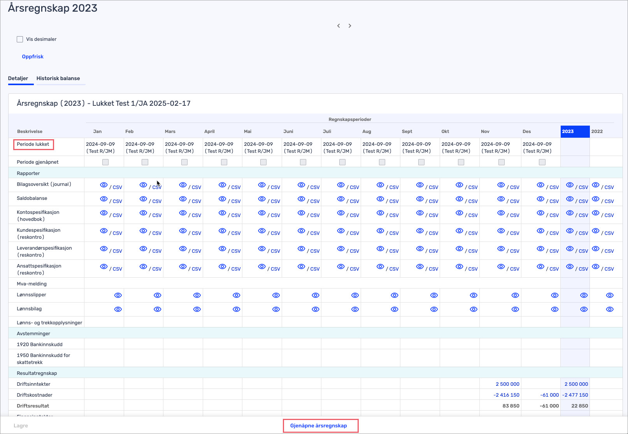
Task: Tick Periode gjenåpnet for Juli
Action: (x=342, y=162)
